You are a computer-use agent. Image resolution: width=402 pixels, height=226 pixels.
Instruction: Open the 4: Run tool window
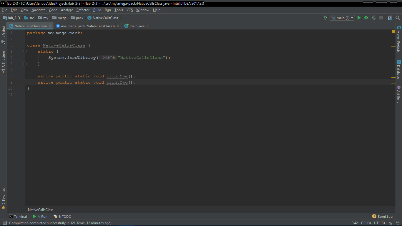[x=40, y=217]
